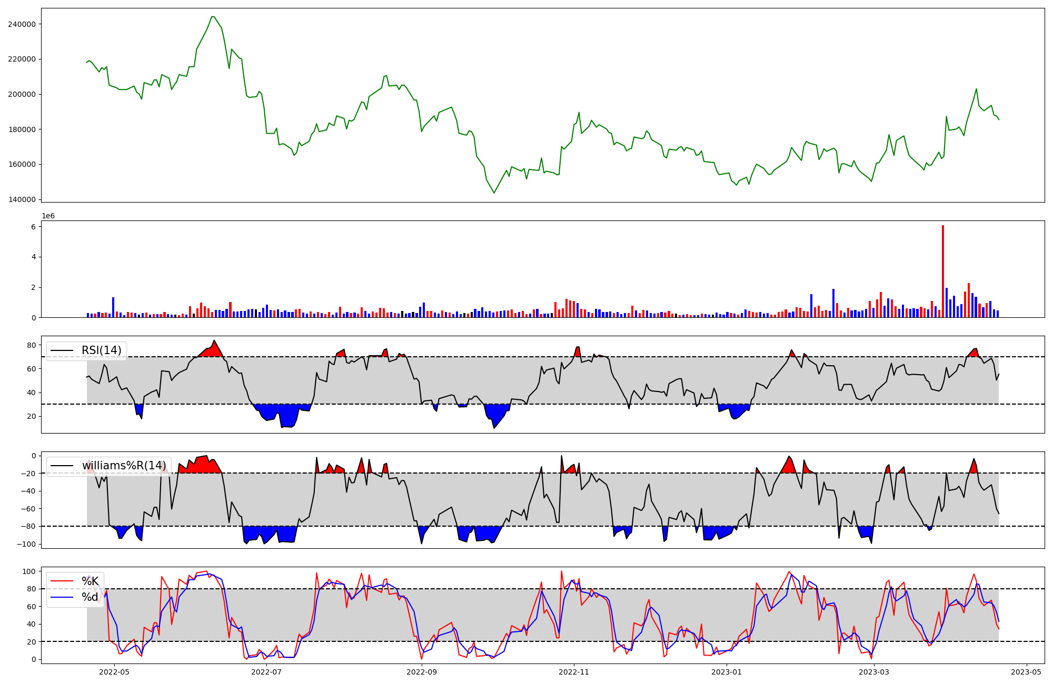Click the 80 tick on stochastic axis
The width and height of the screenshot is (1053, 684).
[x=32, y=589]
